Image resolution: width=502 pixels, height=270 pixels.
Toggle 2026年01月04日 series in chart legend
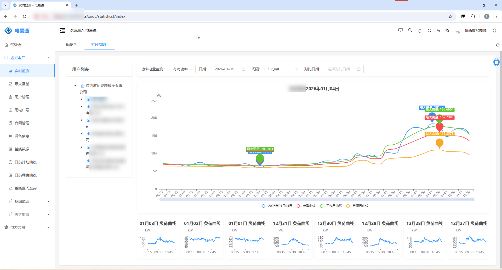pos(276,206)
